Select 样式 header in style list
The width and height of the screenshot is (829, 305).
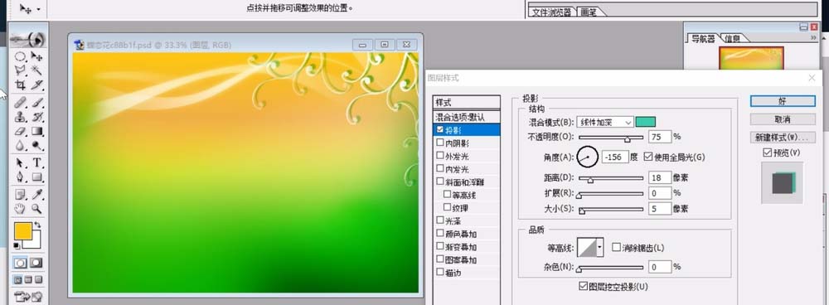466,103
